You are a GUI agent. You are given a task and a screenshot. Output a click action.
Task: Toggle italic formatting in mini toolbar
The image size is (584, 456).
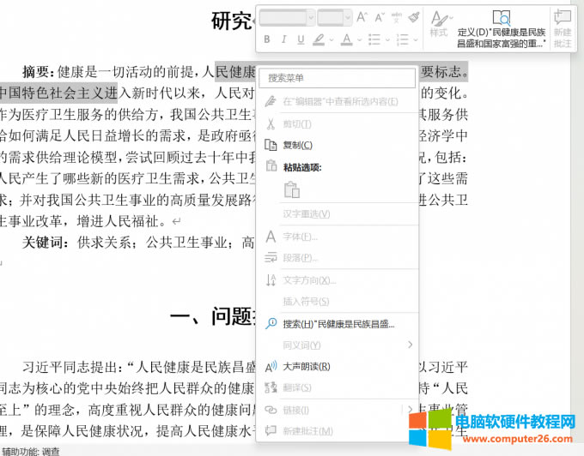point(283,39)
